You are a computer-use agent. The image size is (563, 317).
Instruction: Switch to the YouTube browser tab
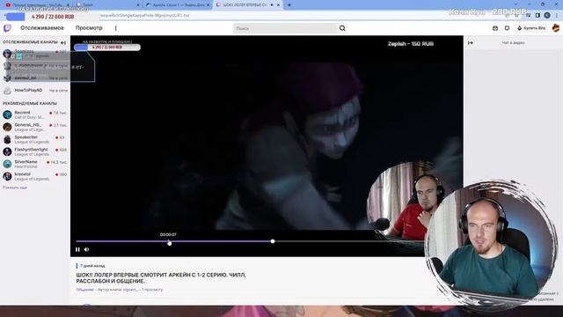point(36,4)
